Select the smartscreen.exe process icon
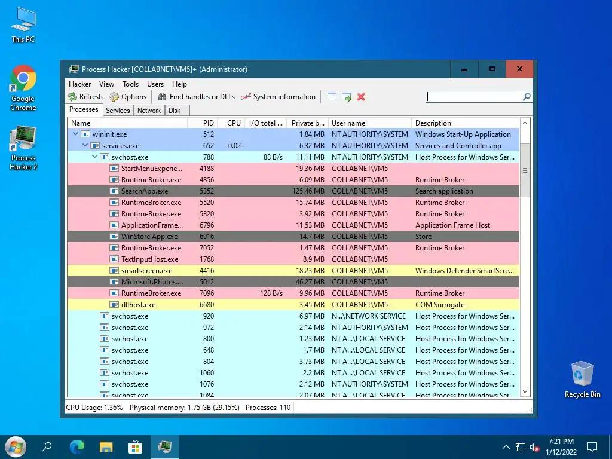 point(114,270)
